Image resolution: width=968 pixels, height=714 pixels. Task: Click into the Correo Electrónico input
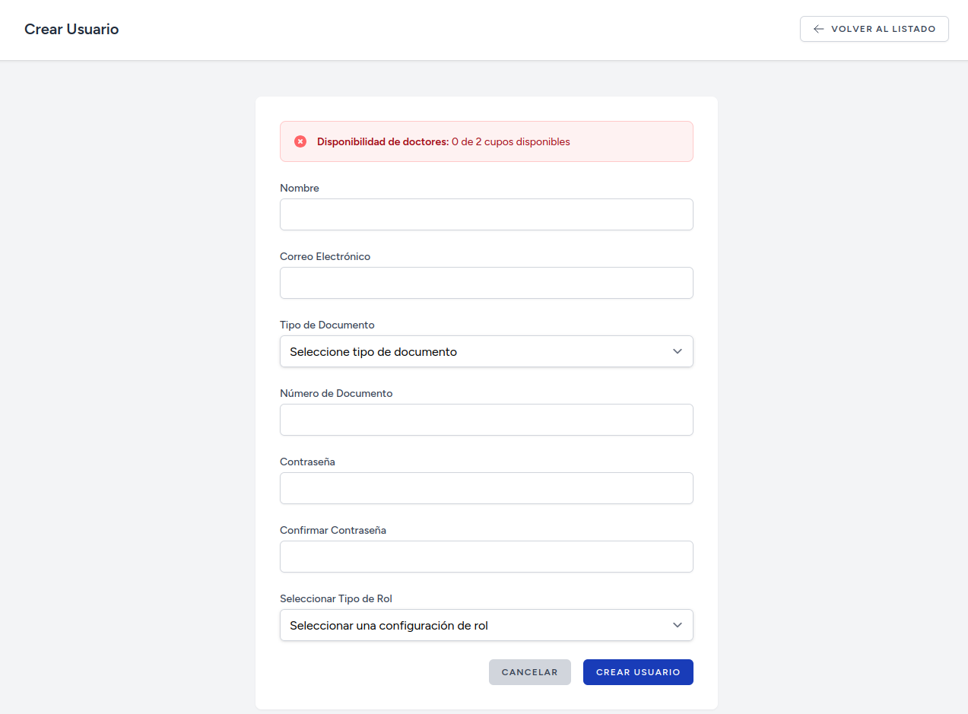486,283
